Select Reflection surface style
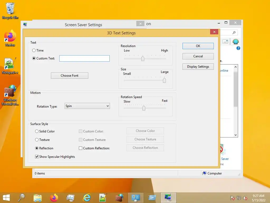This screenshot has width=270, height=203. (x=37, y=148)
